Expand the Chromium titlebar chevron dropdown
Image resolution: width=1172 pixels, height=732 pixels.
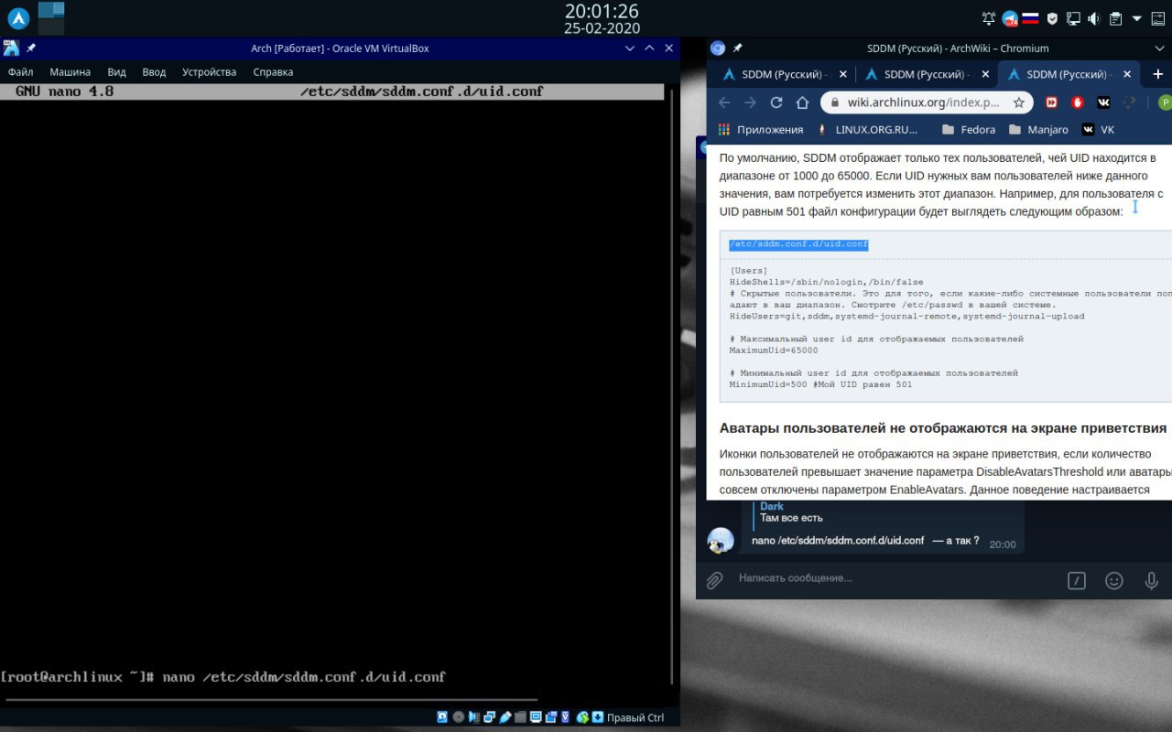pos(1160,48)
